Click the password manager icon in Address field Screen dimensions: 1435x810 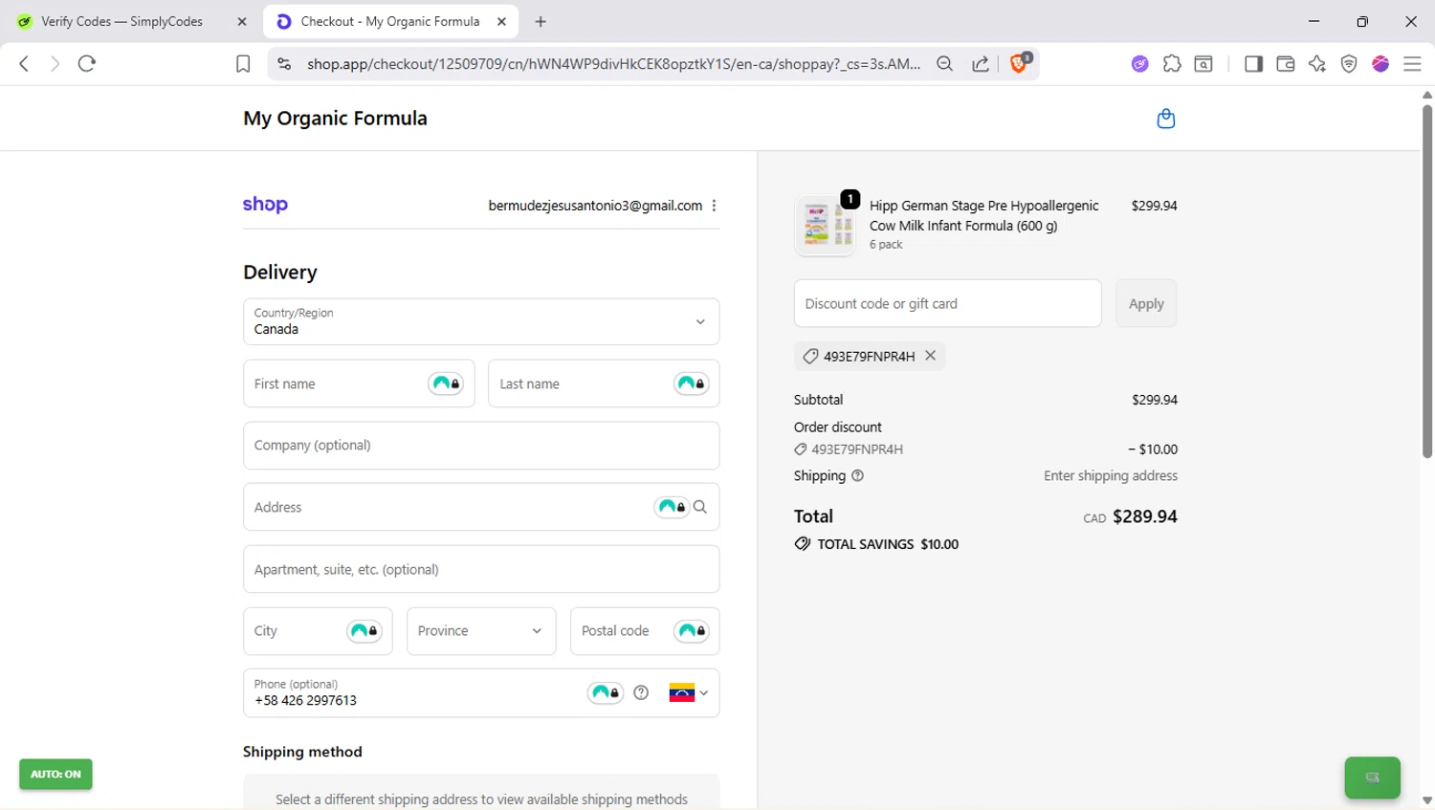pyautogui.click(x=672, y=507)
